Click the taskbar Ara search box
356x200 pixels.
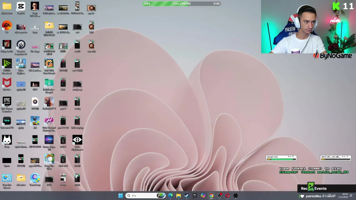[x=146, y=196]
